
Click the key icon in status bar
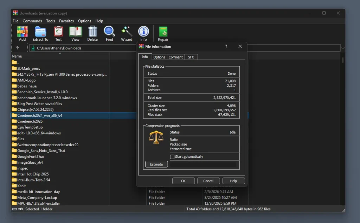tap(20, 209)
